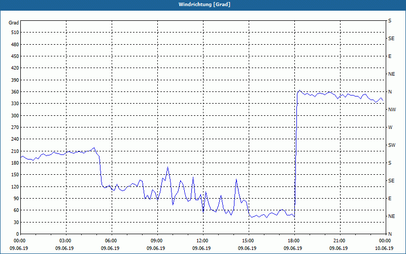406x254 pixels.
Task: Click the 21:00 time label
Action: 339,241
